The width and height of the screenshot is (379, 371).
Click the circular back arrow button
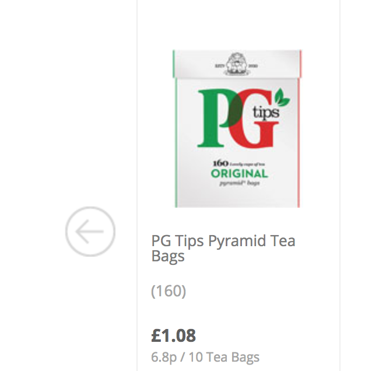90,231
